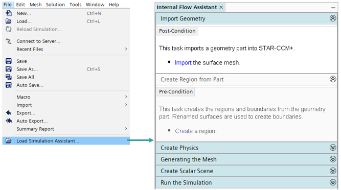Open the Mesh menu
The image size is (341, 190).
click(35, 5)
